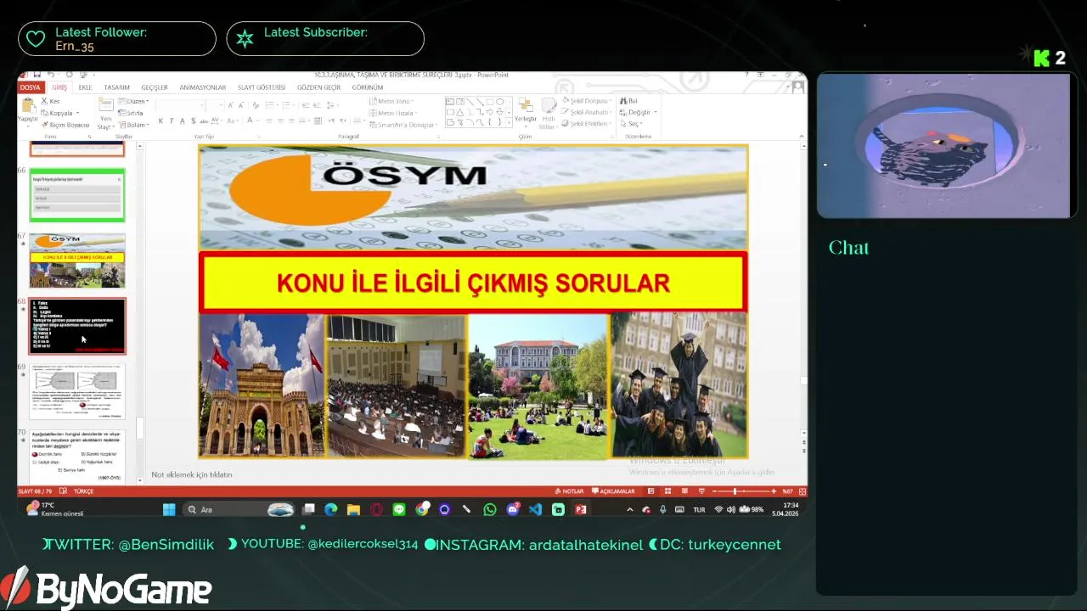Screen dimensions: 1087x611
Task: Click the zoom in plus button
Action: click(774, 491)
